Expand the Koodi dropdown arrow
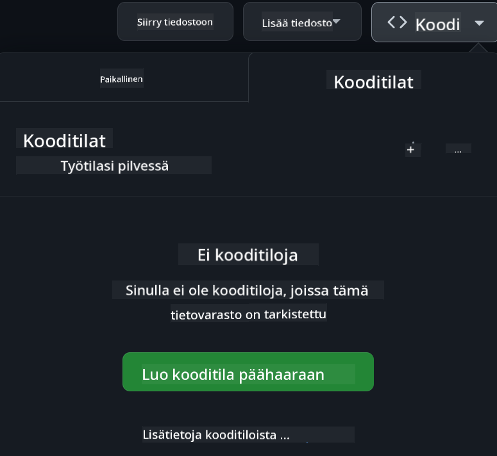This screenshot has width=497, height=456. [x=479, y=22]
